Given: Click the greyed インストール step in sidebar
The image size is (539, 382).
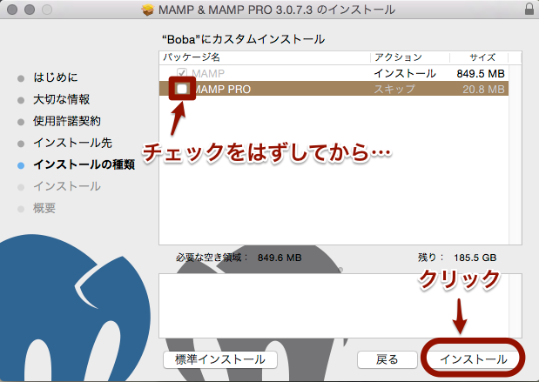Looking at the screenshot, I should pos(67,186).
